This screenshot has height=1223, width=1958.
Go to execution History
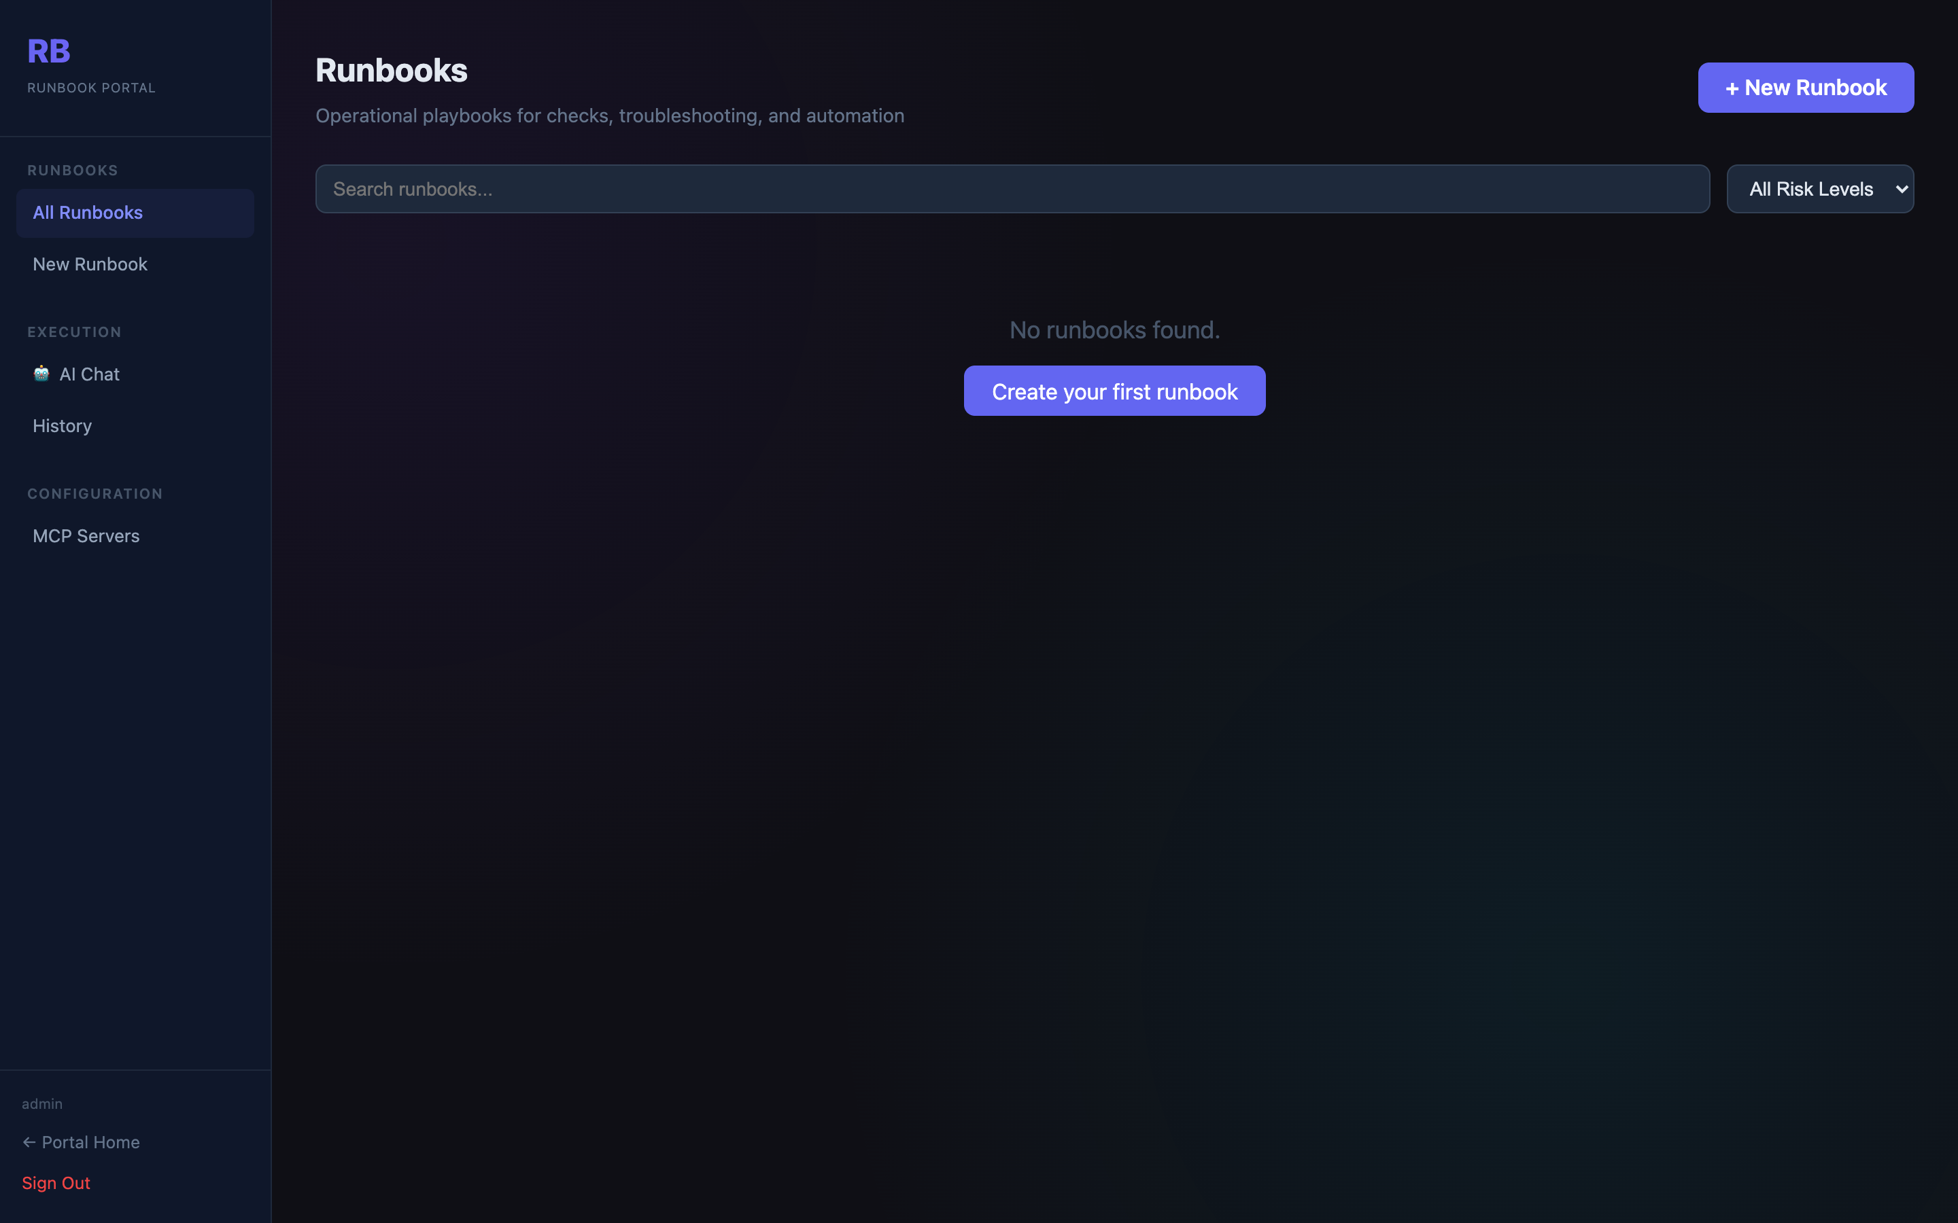coord(63,426)
